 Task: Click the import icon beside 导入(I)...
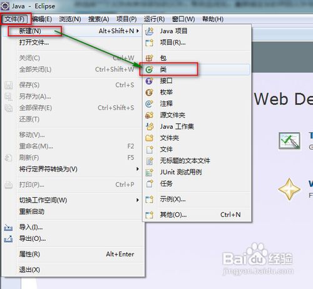8,227
